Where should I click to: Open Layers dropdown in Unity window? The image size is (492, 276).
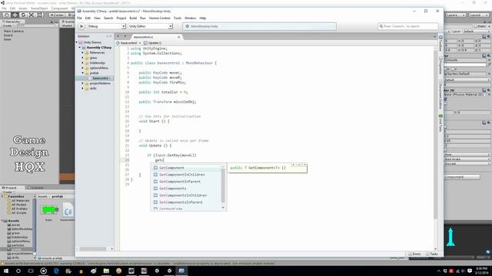[456, 15]
